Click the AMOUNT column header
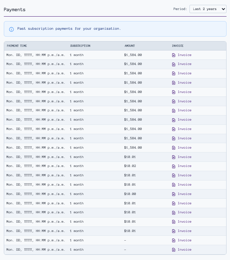Viewport: 230px width, 260px height. pyautogui.click(x=130, y=46)
